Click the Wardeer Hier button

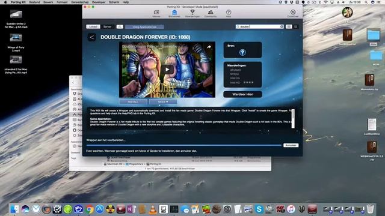pyautogui.click(x=242, y=94)
